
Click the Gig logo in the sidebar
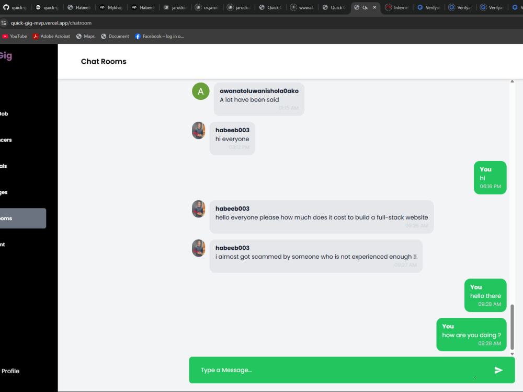pyautogui.click(x=6, y=56)
